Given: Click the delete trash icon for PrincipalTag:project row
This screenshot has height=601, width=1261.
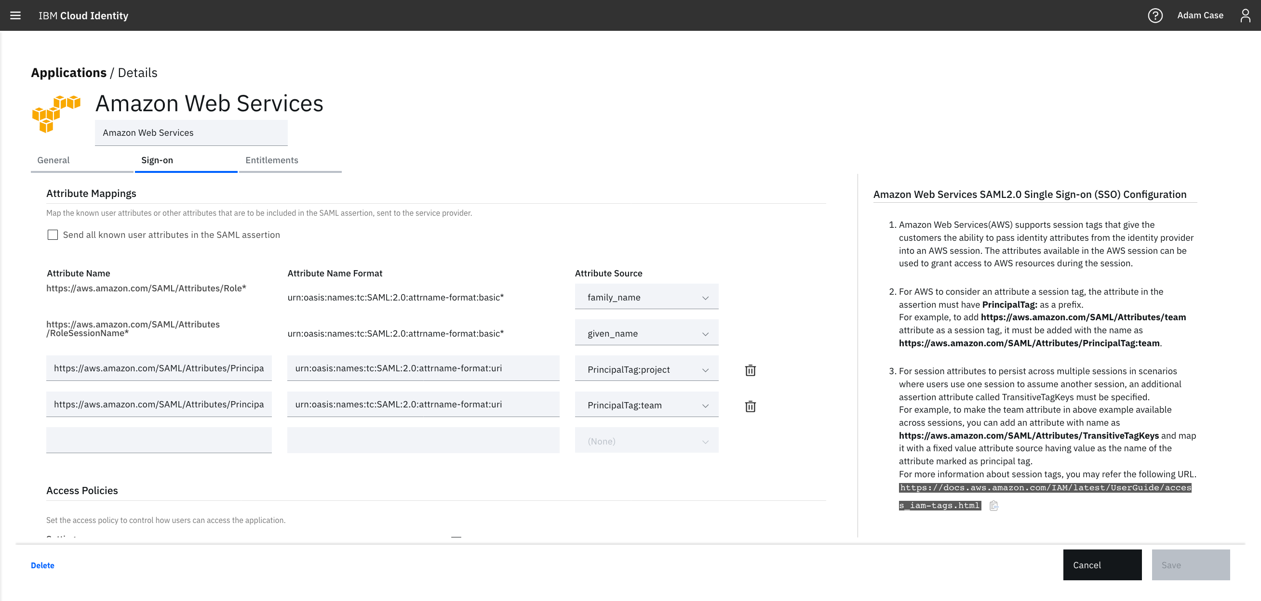Looking at the screenshot, I should 749,369.
